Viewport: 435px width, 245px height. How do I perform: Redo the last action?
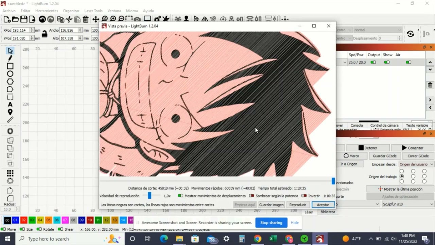(51, 19)
